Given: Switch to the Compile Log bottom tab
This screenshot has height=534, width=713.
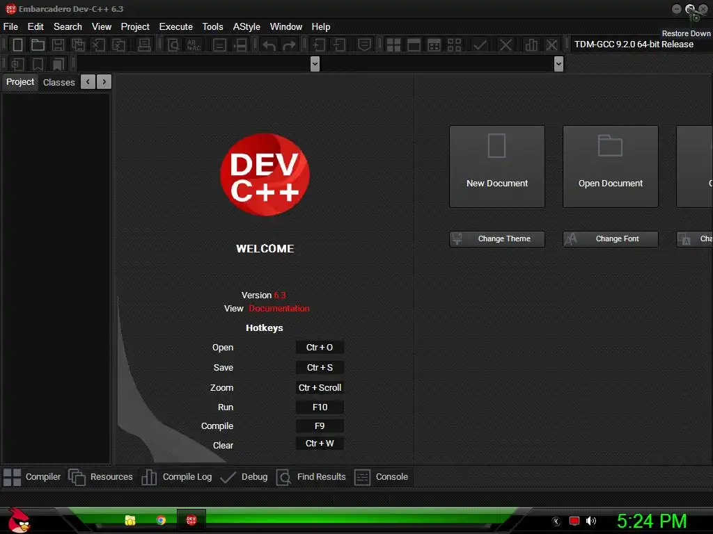Looking at the screenshot, I should click(x=176, y=477).
